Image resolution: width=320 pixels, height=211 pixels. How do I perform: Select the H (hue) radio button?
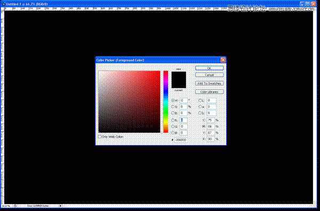click(173, 100)
